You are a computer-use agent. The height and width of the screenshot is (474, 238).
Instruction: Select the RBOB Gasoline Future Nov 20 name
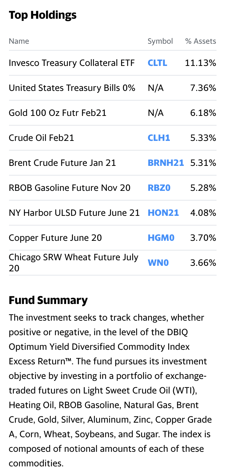pyautogui.click(x=70, y=188)
